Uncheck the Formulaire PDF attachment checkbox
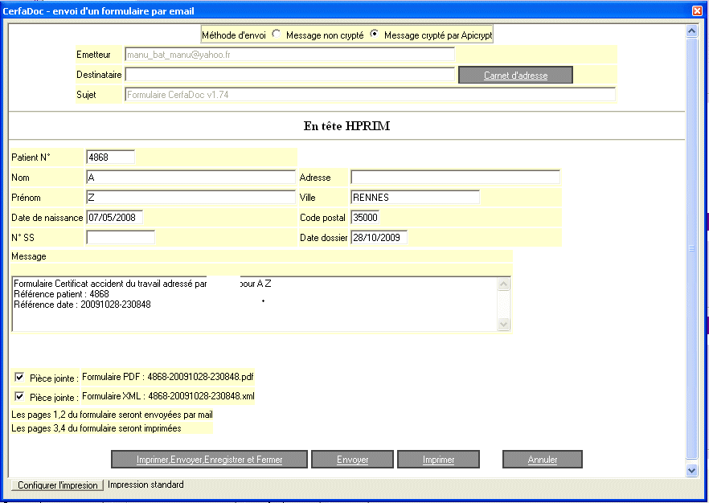The width and height of the screenshot is (709, 503). [x=19, y=376]
